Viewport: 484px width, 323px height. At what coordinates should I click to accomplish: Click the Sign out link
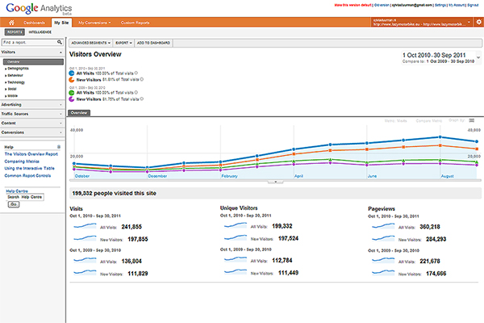pos(473,5)
